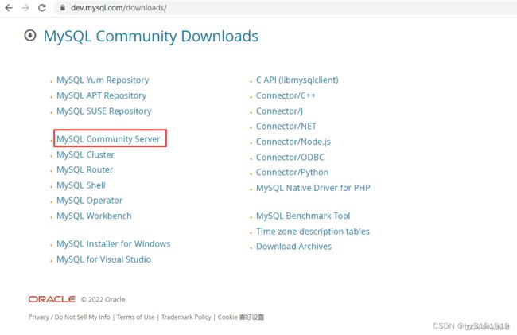
Task: Open Download Archives link
Action: (x=293, y=247)
